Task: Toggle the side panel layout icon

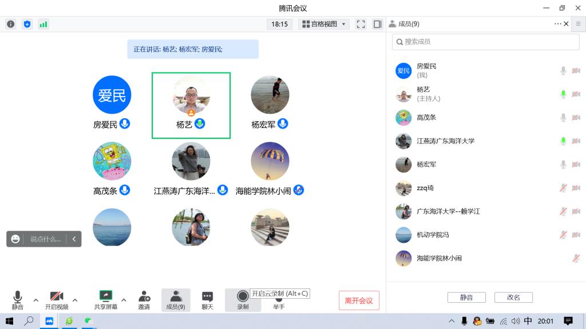Action: click(377, 24)
